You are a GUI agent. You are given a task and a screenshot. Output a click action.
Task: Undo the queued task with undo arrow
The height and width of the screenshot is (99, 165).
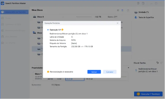[157, 63]
